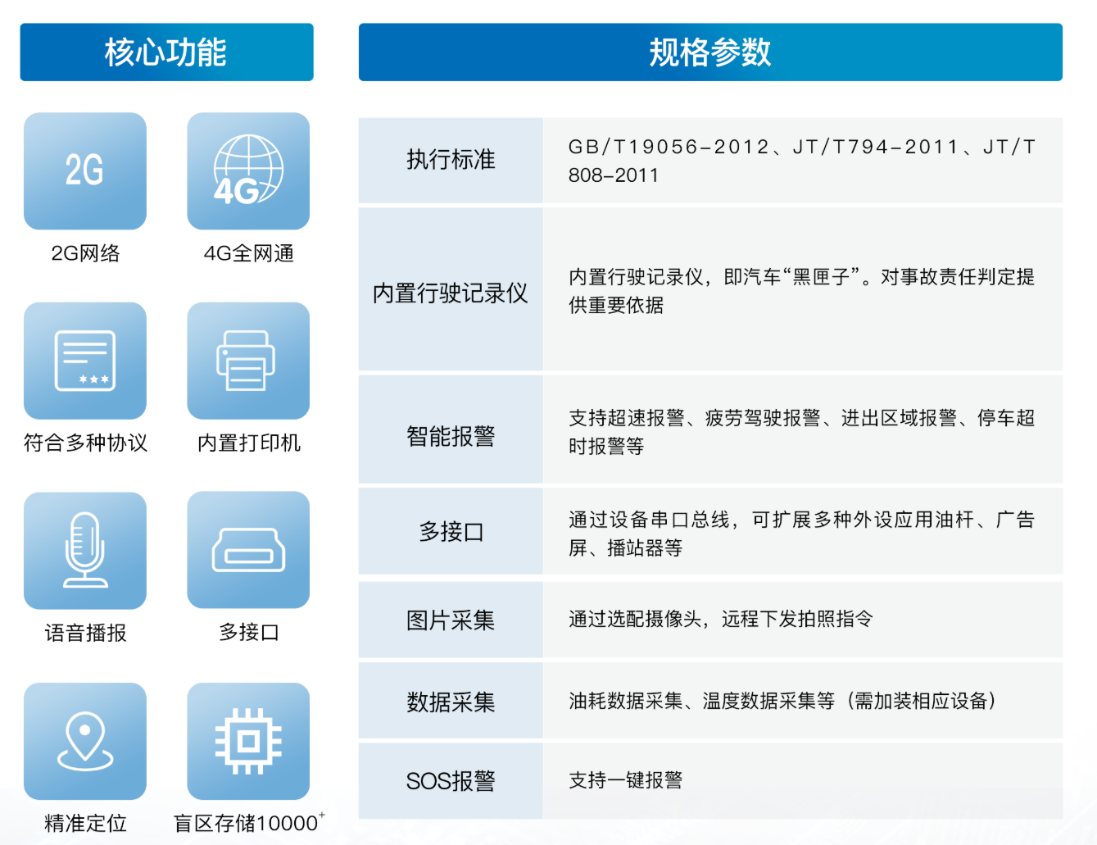Viewport: 1097px width, 845px height.
Task: Click the 盲区存储10000+ caption text
Action: tap(248, 823)
